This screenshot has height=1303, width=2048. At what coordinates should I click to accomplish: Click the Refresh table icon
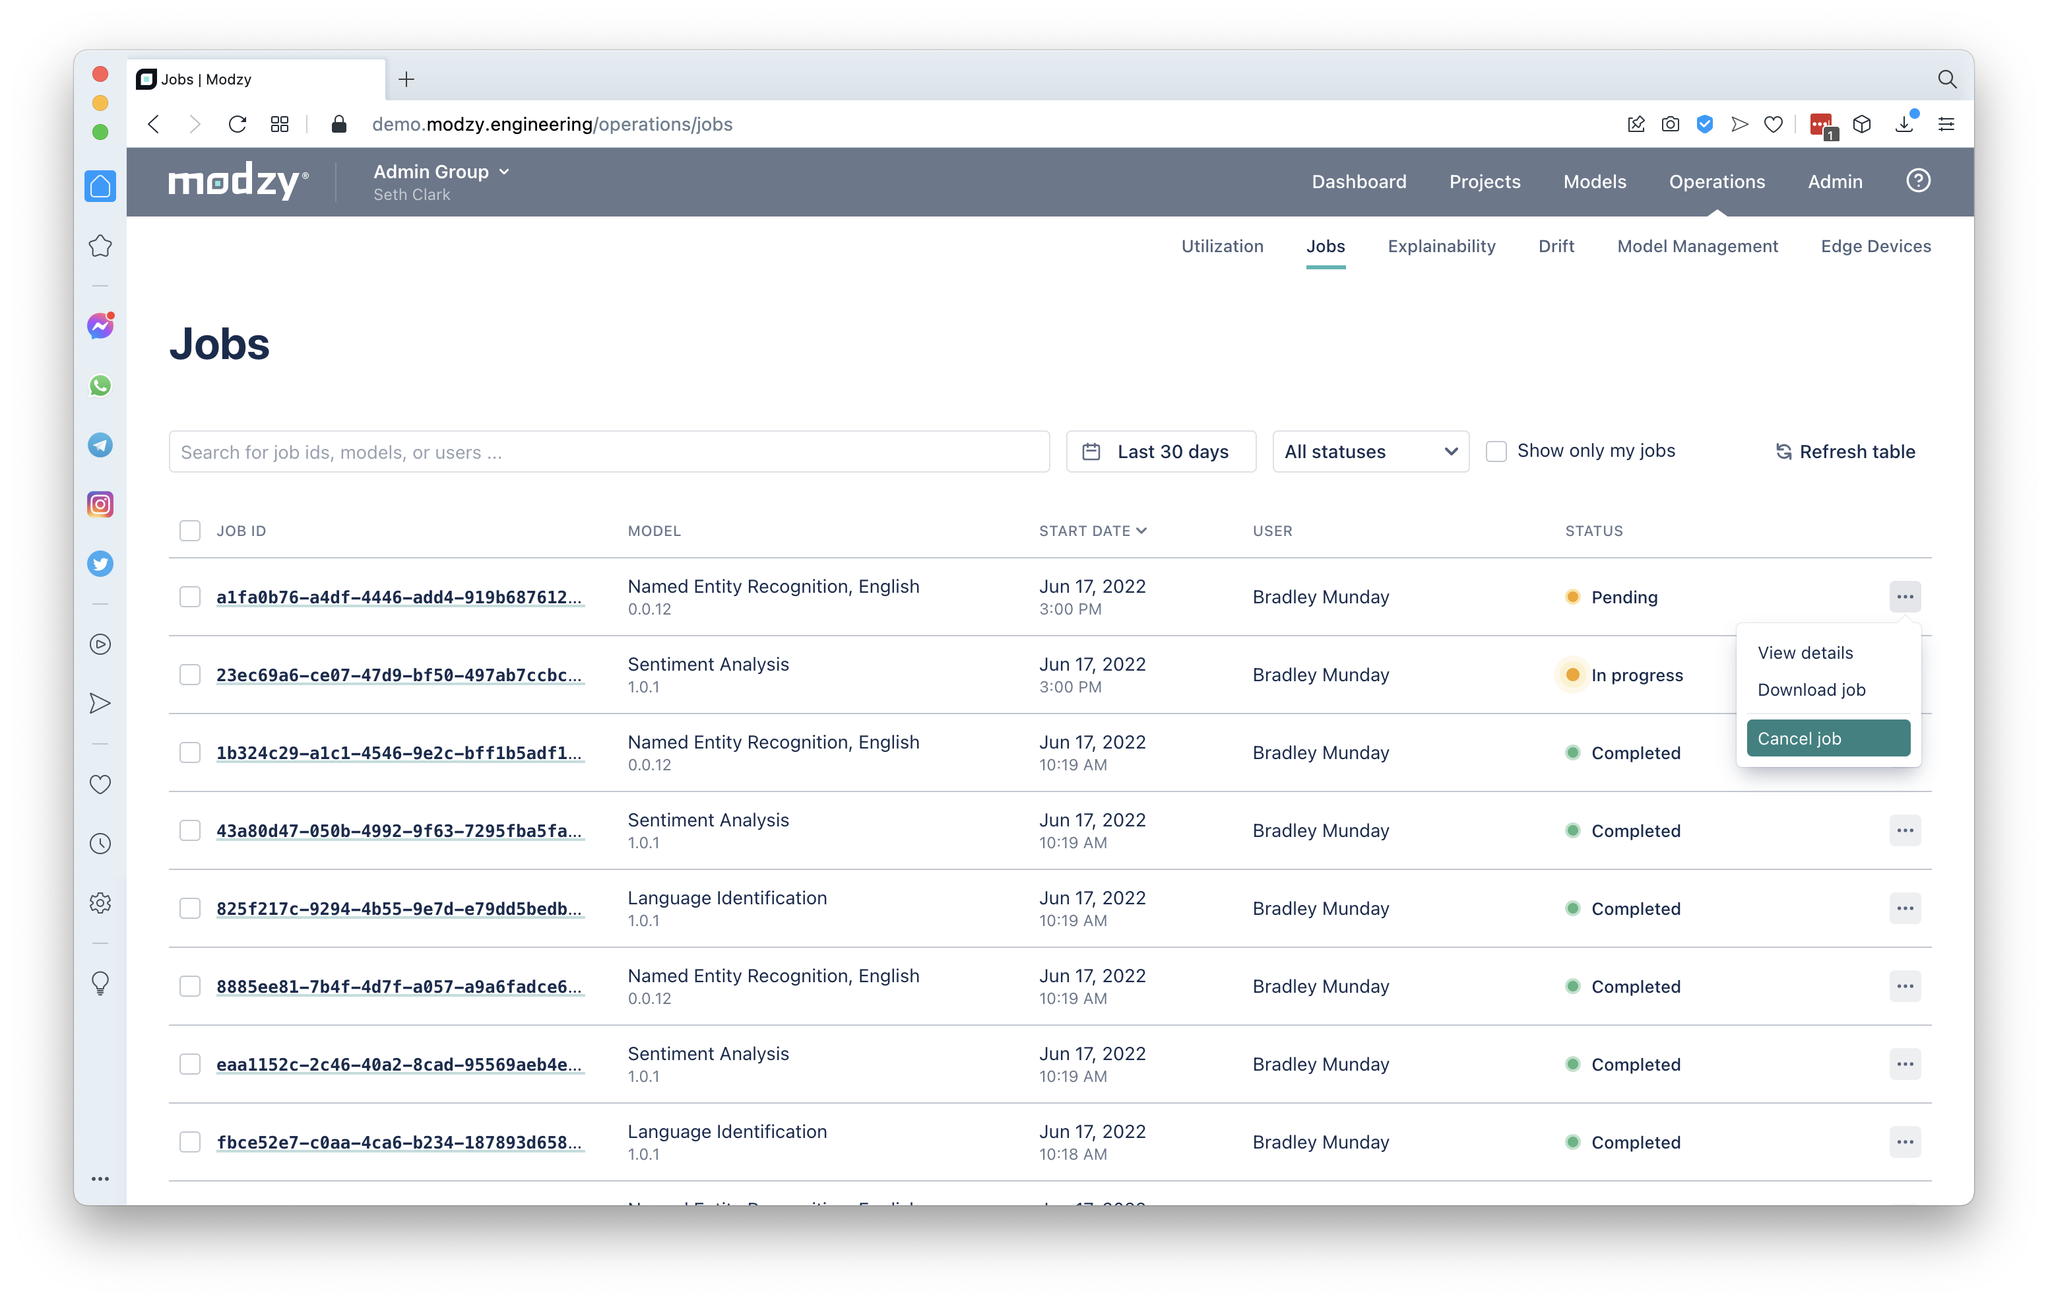point(1783,452)
